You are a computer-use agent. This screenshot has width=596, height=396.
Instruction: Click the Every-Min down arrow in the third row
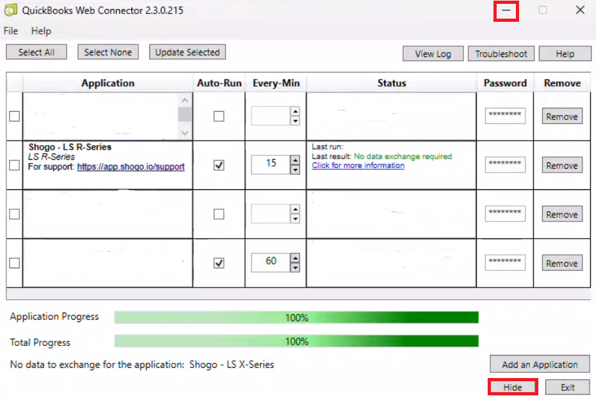295,219
